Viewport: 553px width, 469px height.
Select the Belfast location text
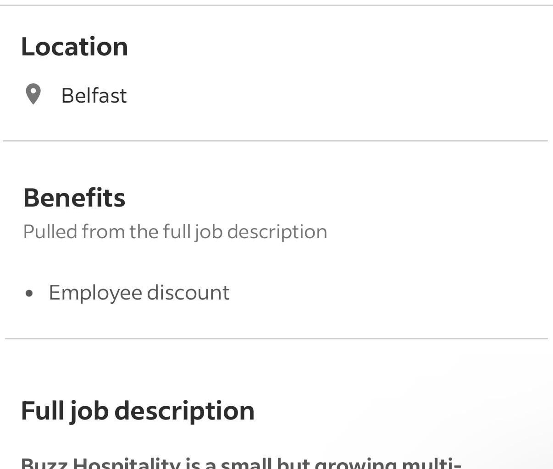[x=94, y=96]
